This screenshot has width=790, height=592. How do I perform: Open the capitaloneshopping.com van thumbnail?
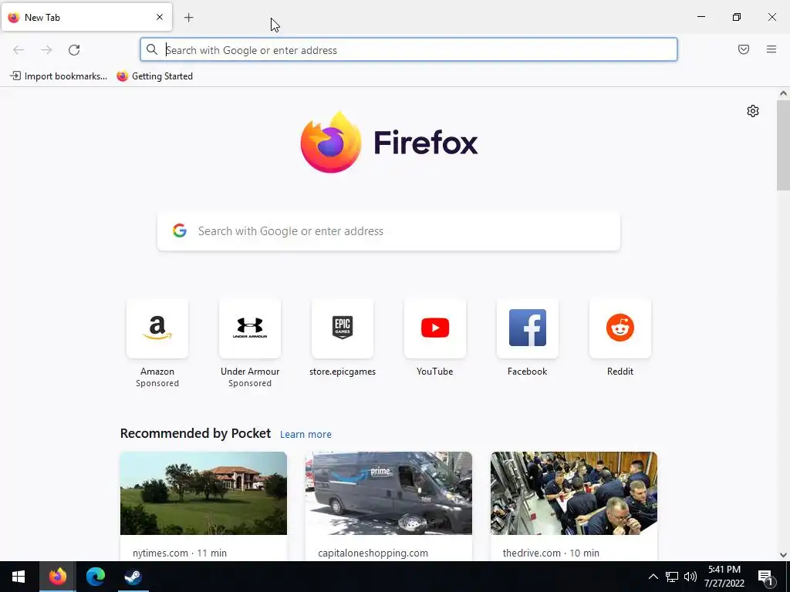pos(389,493)
